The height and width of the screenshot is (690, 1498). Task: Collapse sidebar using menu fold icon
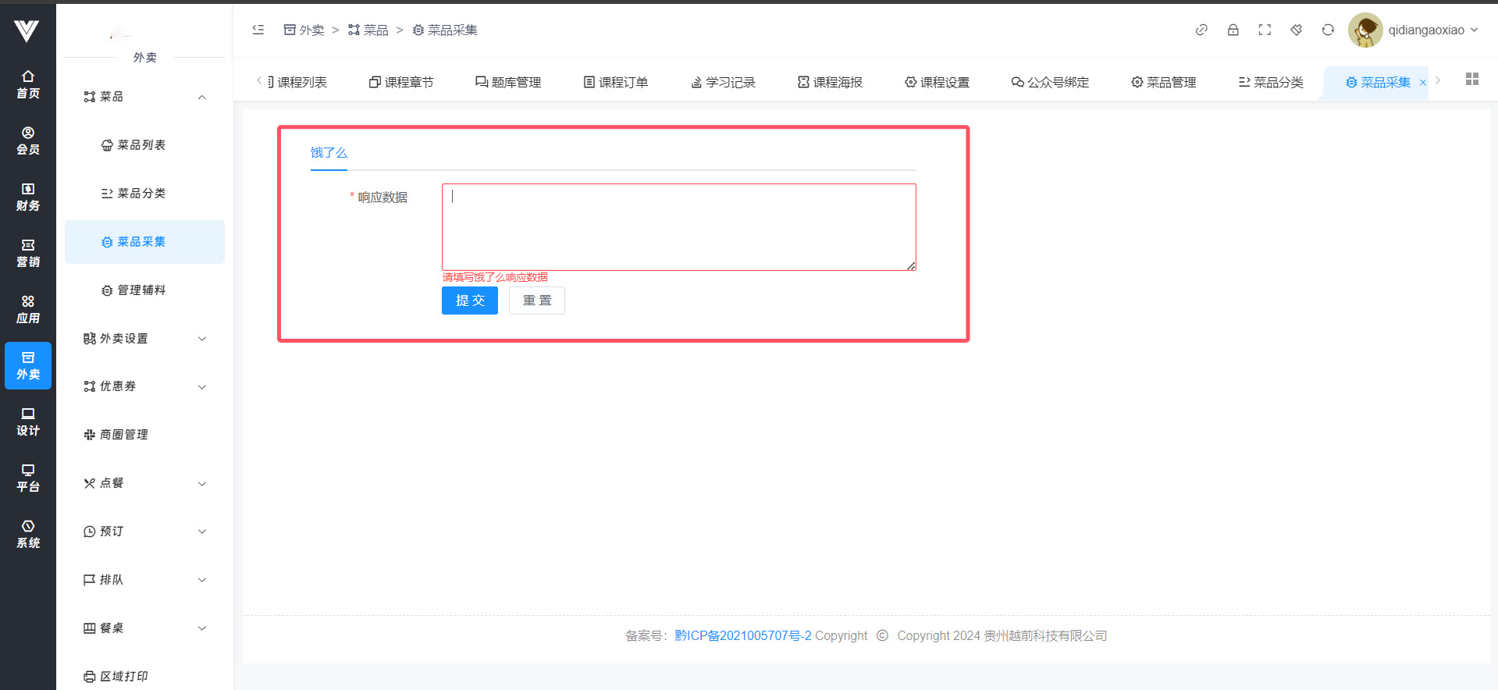[258, 30]
